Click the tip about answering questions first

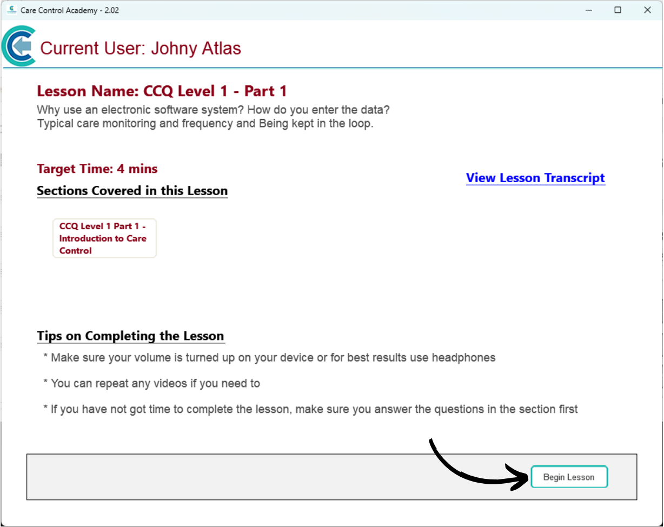(310, 410)
